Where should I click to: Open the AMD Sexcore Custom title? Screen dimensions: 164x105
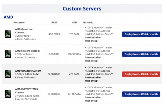[x=27, y=51]
